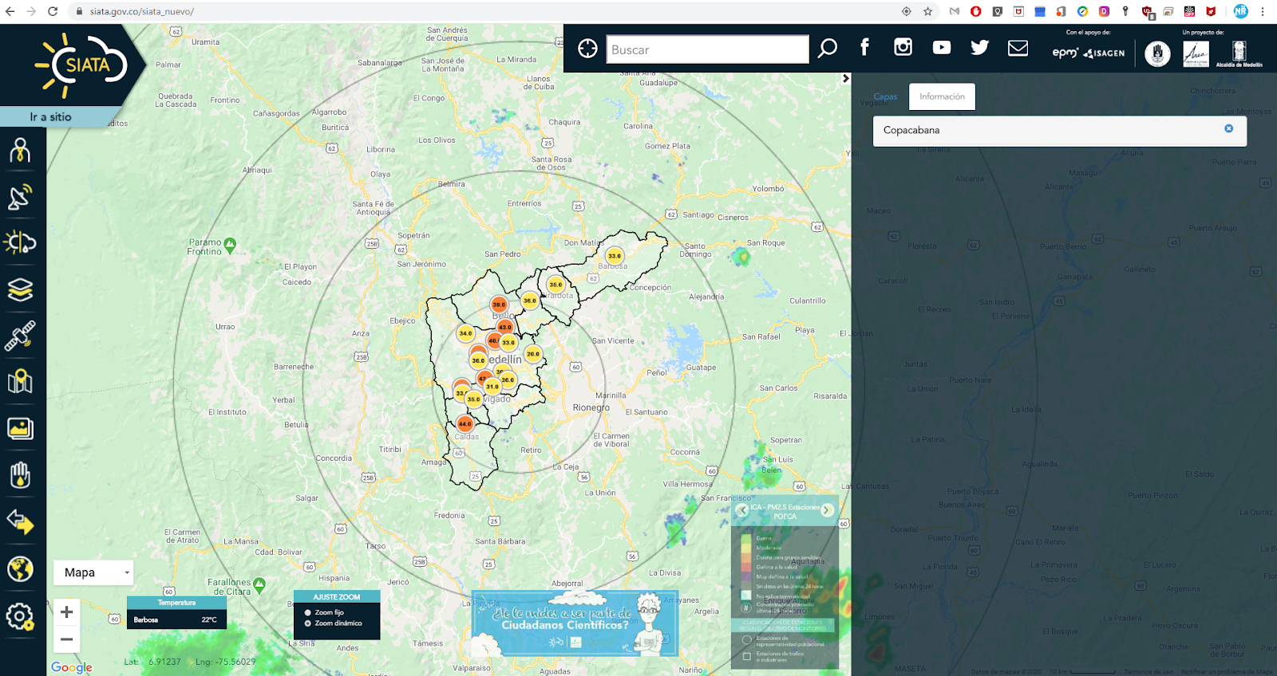Click the weather sun-cloud sidebar icon

(20, 242)
